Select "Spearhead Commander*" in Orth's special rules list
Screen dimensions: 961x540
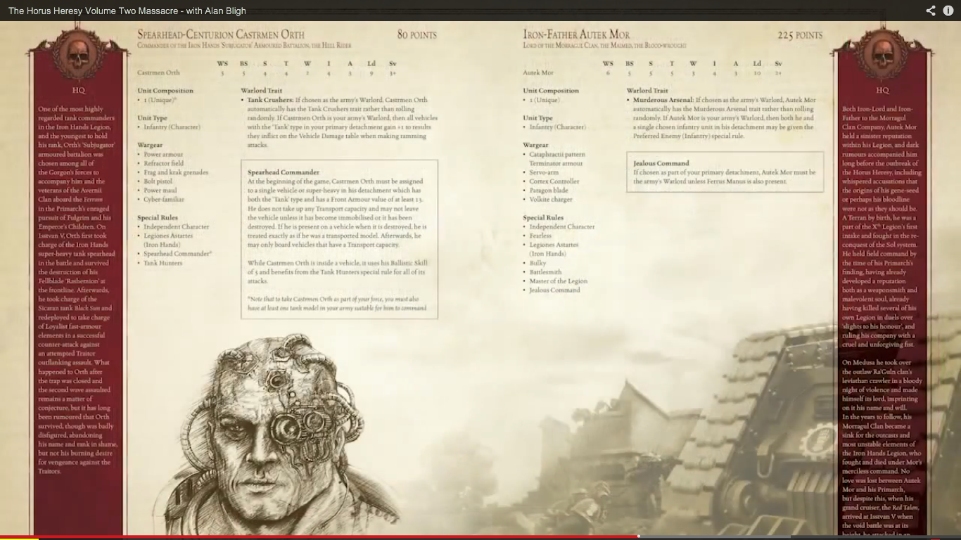pos(178,254)
